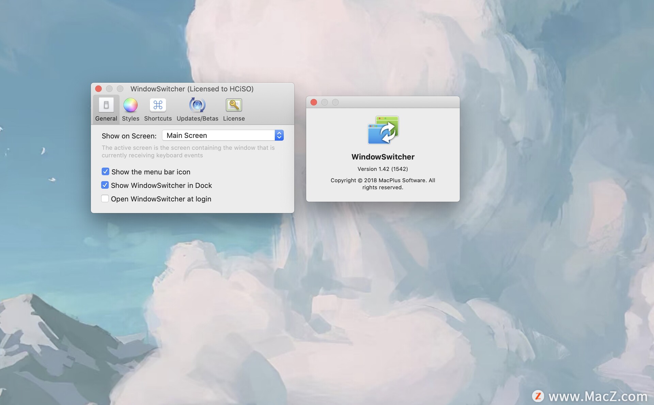Open the Updates/Betas globe pane
The height and width of the screenshot is (405, 654).
click(197, 109)
